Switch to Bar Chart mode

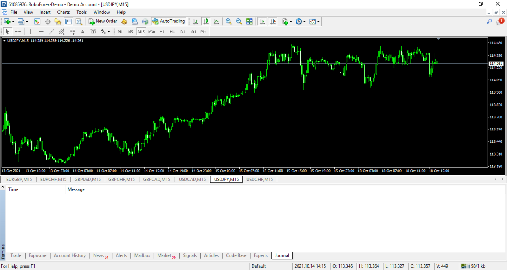[x=195, y=22]
